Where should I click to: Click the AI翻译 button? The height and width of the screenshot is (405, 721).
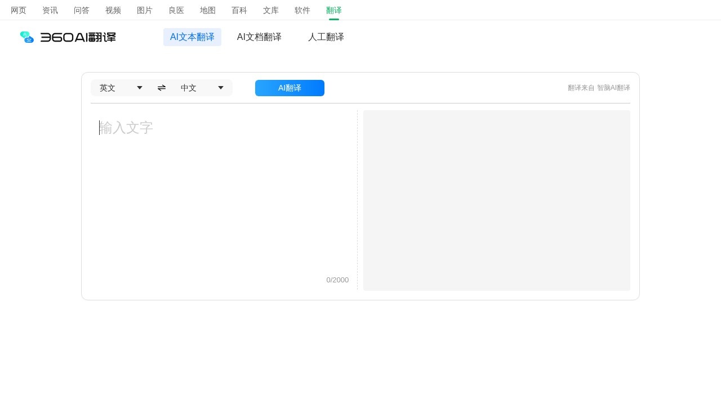coord(290,88)
